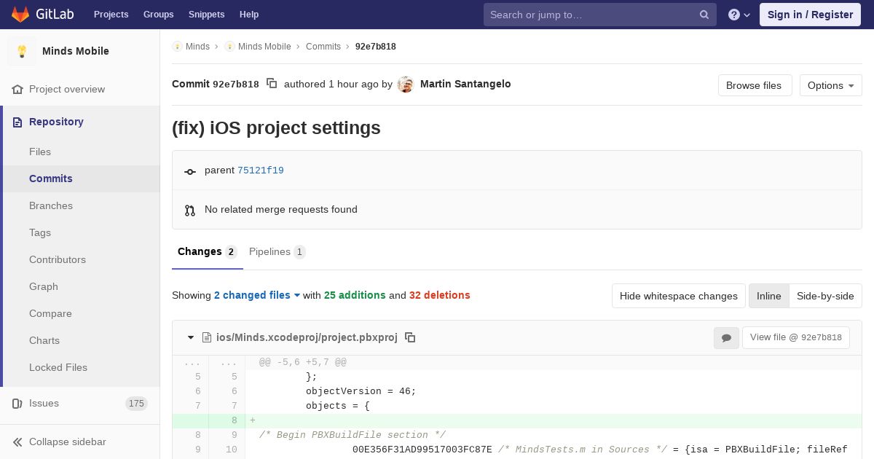
Task: Switch to the Pipelines tab
Action: coord(277,251)
